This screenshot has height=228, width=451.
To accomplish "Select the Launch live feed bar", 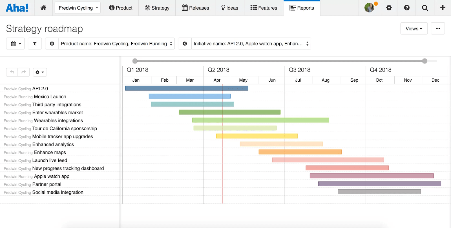I will (328, 160).
